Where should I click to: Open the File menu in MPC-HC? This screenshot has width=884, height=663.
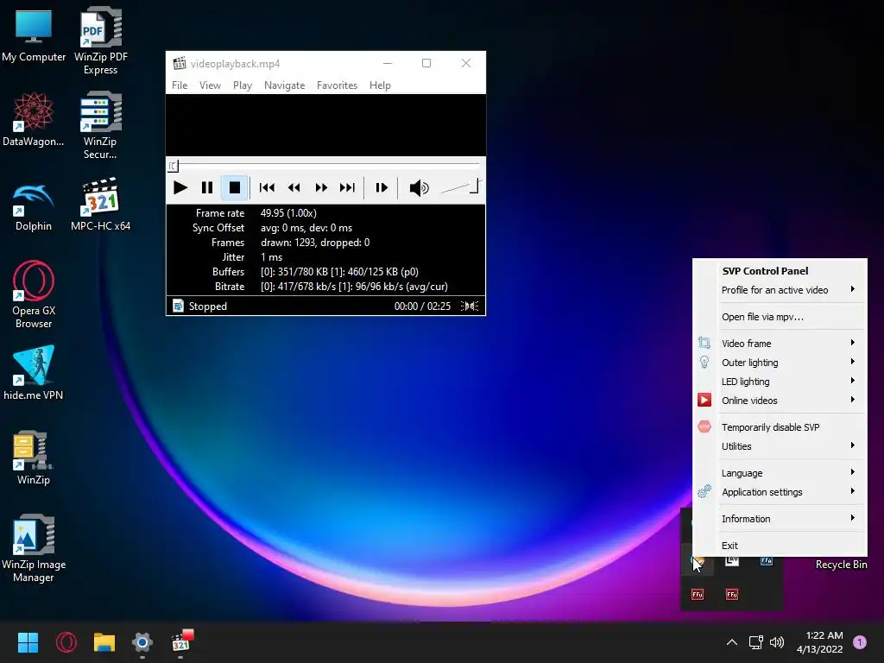[x=180, y=85]
